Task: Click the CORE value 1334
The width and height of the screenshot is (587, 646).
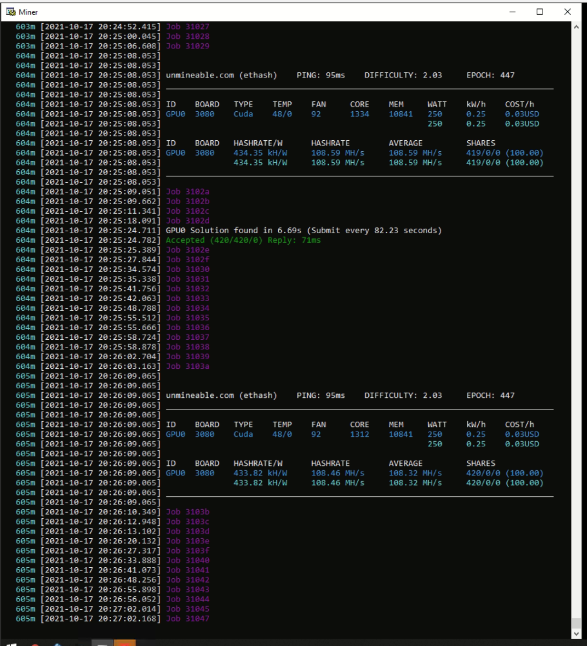Action: click(359, 114)
